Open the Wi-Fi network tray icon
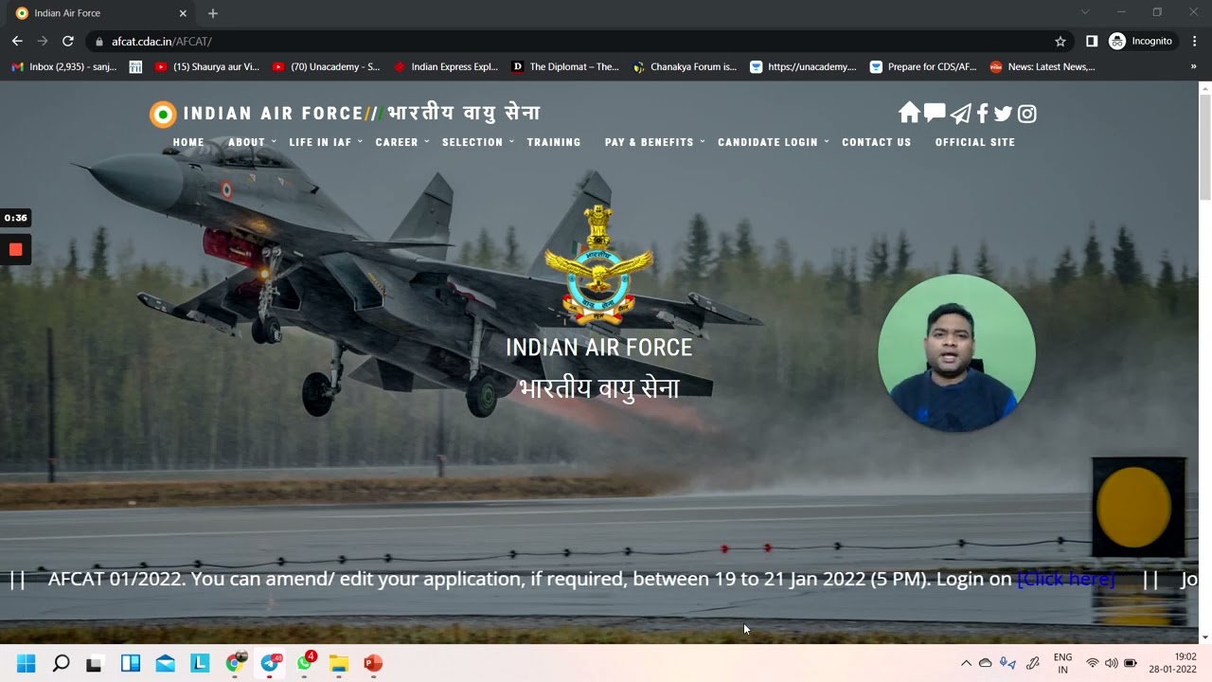This screenshot has width=1212, height=682. point(1093,663)
